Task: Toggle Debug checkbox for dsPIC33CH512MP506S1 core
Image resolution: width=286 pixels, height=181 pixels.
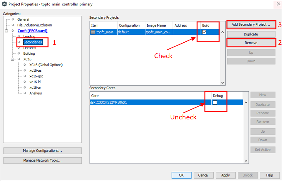Action: (x=215, y=102)
